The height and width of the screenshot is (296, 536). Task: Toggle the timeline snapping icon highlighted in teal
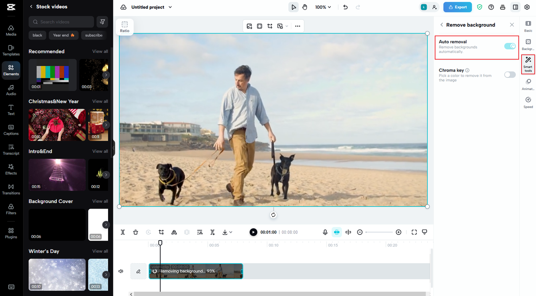click(x=336, y=232)
